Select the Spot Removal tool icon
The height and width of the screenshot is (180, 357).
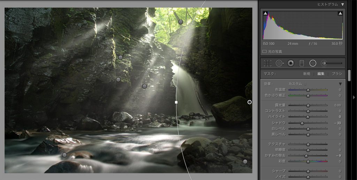279,63
